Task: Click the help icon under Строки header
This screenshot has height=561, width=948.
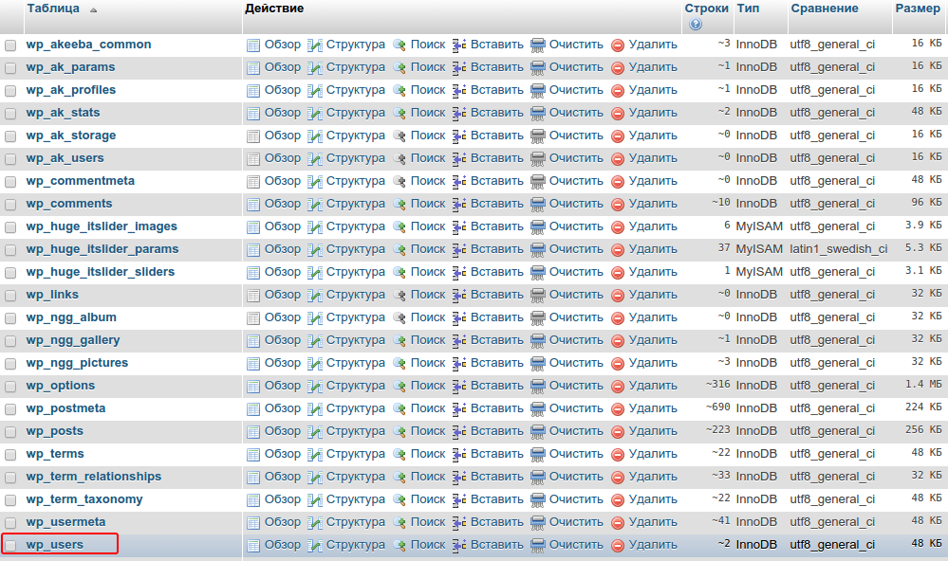Action: 696,24
